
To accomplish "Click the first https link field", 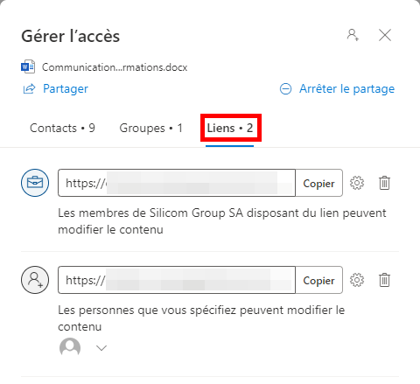I will pos(177,183).
